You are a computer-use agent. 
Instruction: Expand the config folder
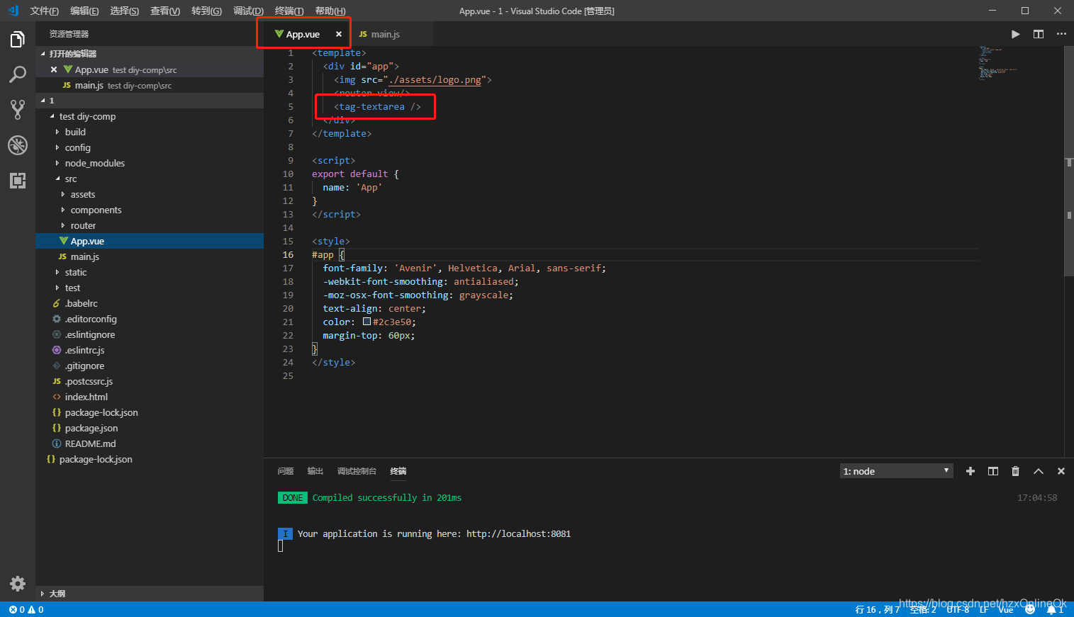pyautogui.click(x=150, y=147)
